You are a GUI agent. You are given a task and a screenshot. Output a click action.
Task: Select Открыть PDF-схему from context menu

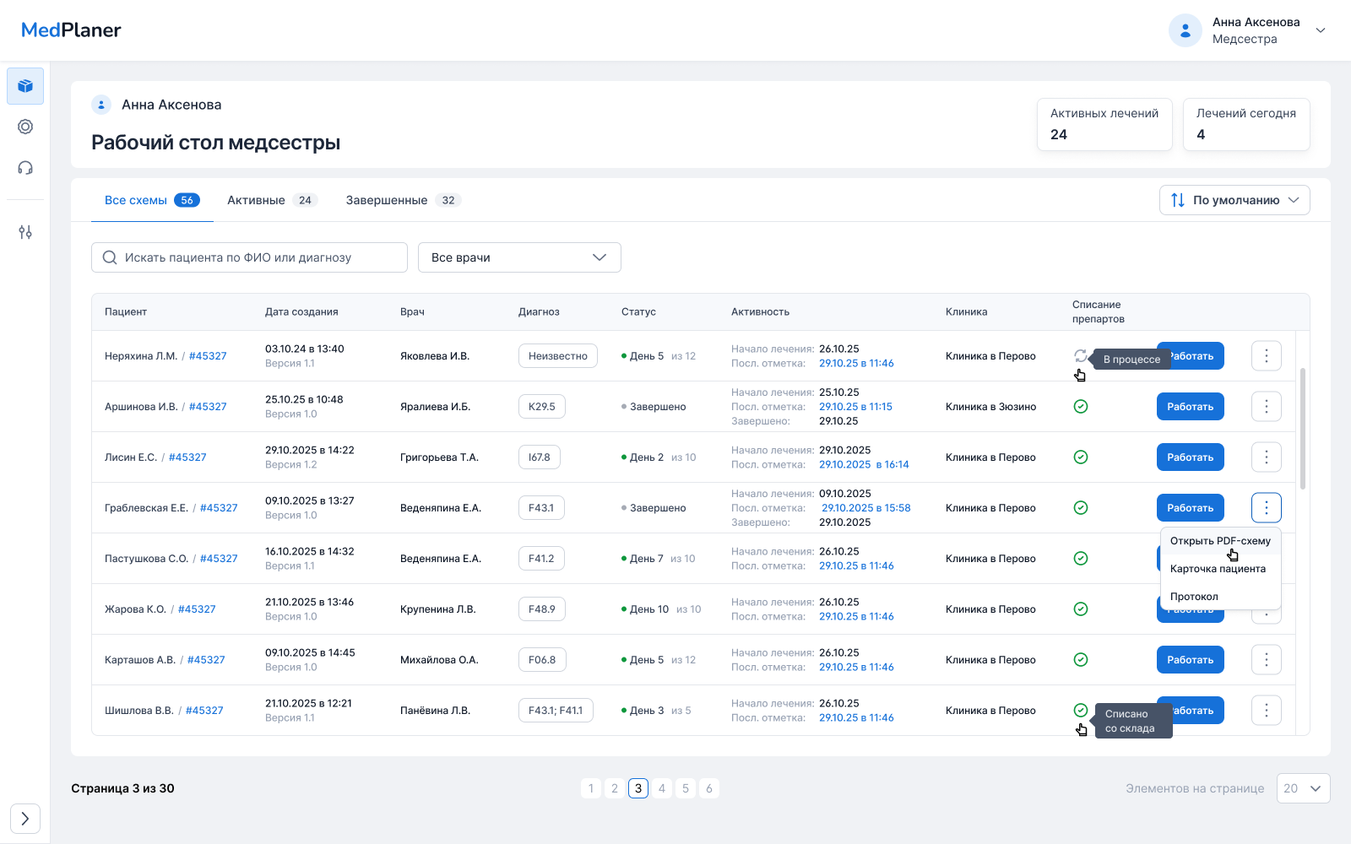[1219, 541]
